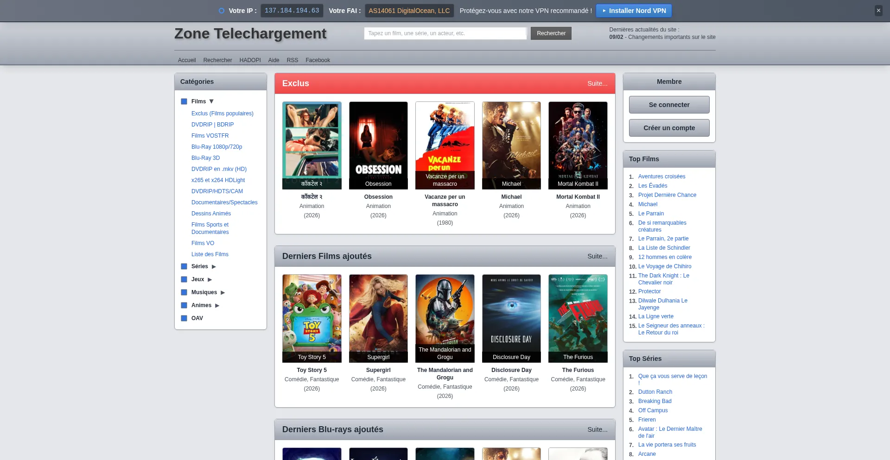
Task: Open the Toy Story 5 title link
Action: coord(312,370)
